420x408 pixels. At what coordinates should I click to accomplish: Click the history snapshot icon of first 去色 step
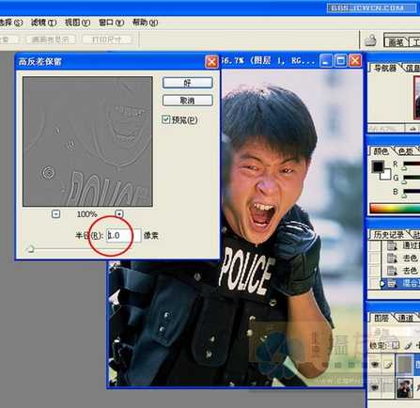[x=392, y=259]
